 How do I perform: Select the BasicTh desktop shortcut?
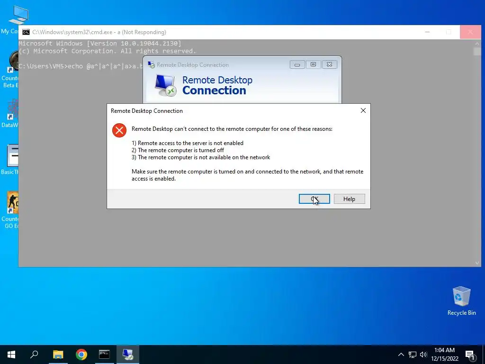click(10, 160)
